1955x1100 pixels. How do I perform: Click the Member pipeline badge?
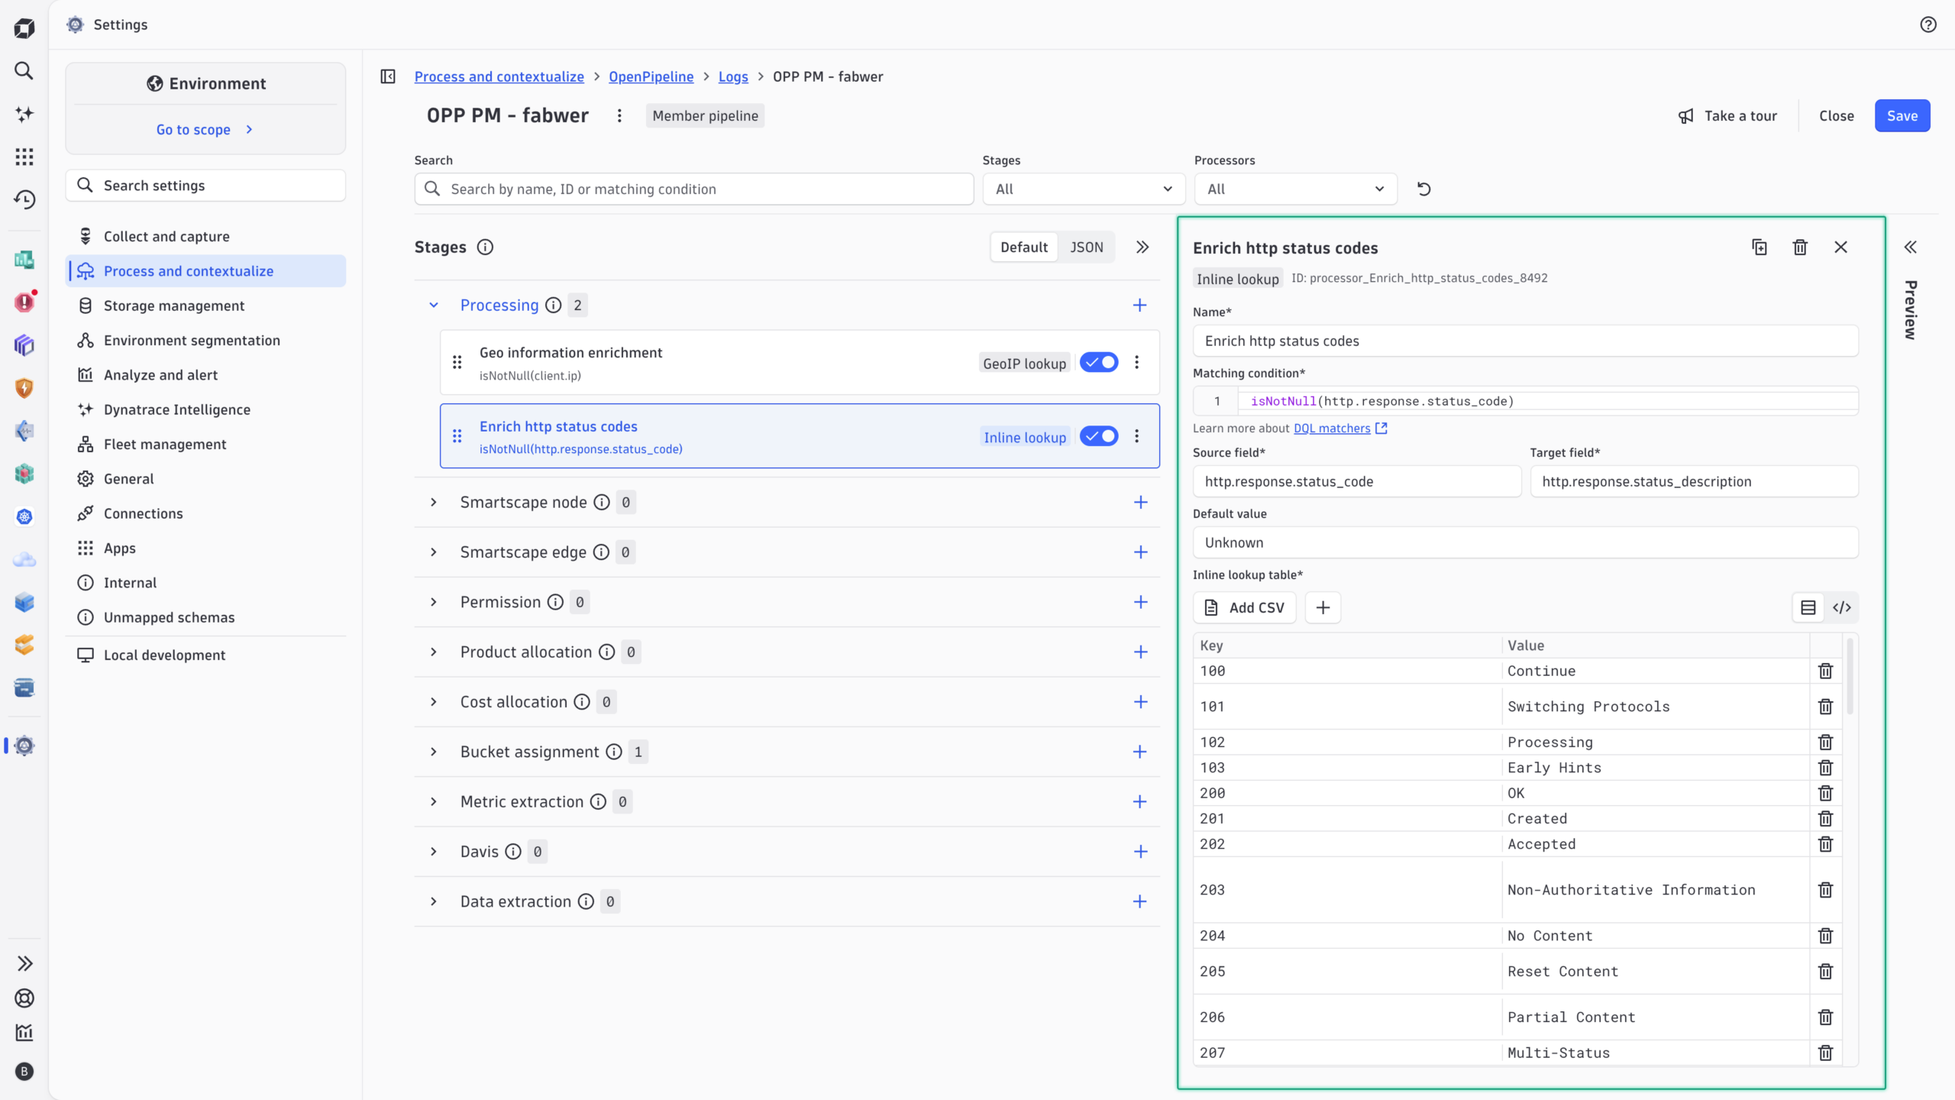(705, 115)
